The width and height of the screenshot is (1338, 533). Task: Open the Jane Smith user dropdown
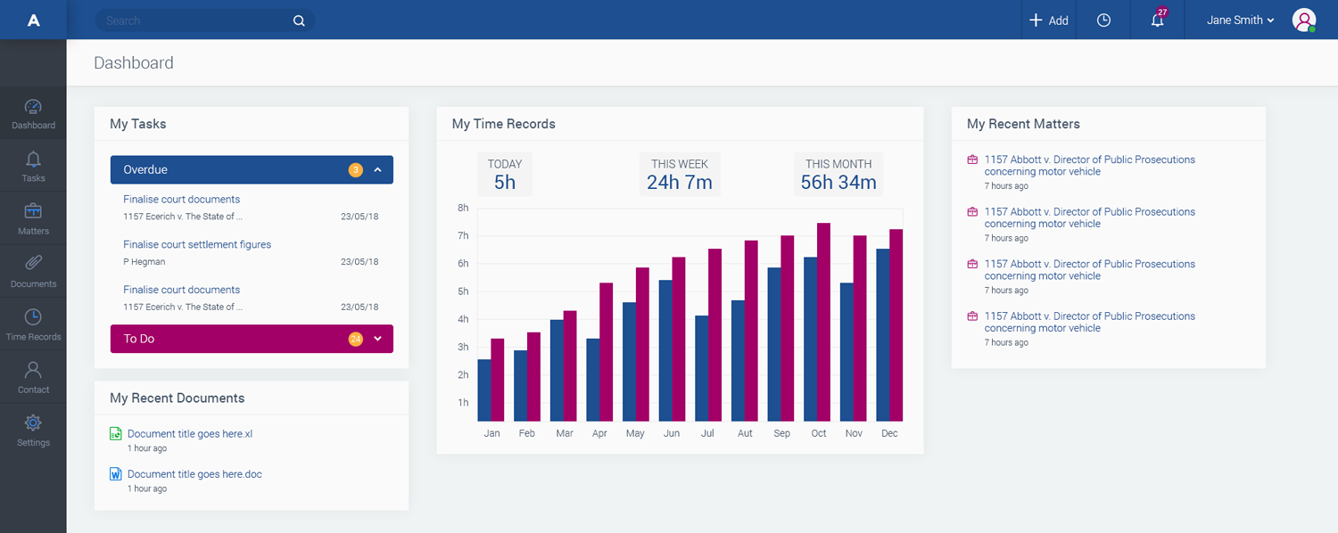(x=1240, y=20)
